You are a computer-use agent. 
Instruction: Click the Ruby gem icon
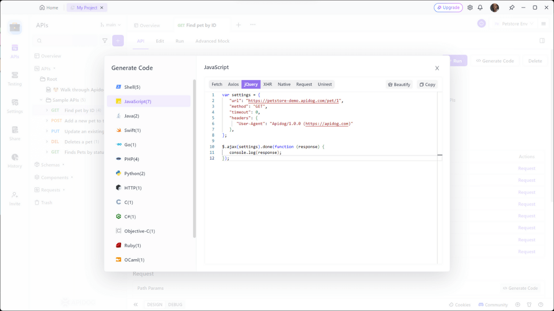[x=119, y=245]
